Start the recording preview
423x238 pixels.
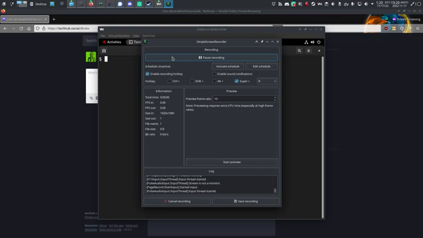pos(232,162)
